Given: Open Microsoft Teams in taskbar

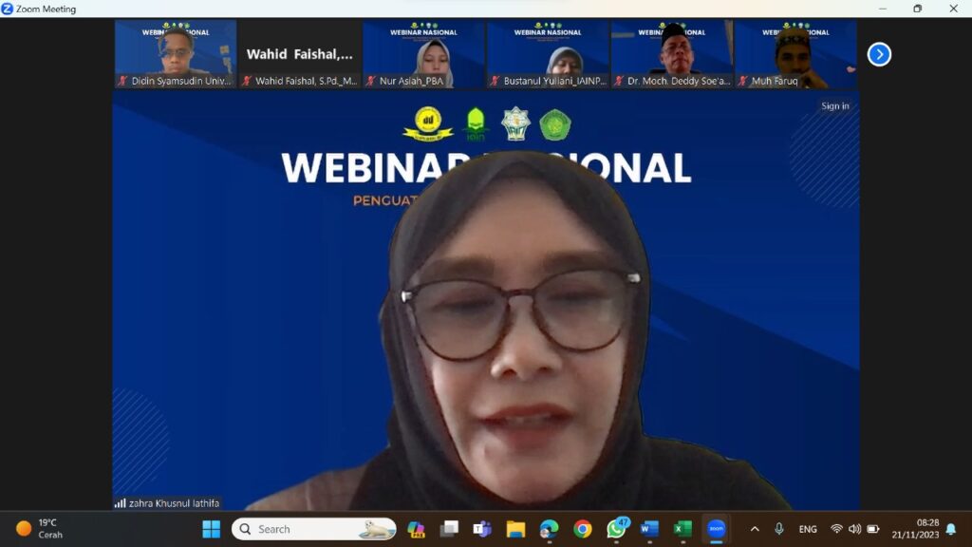Looking at the screenshot, I should pos(482,529).
